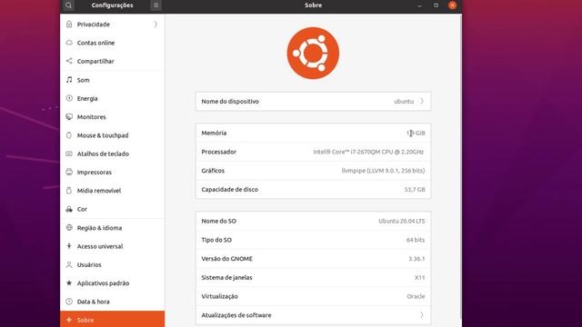Close the settings window
The image size is (582, 327).
pos(452,5)
